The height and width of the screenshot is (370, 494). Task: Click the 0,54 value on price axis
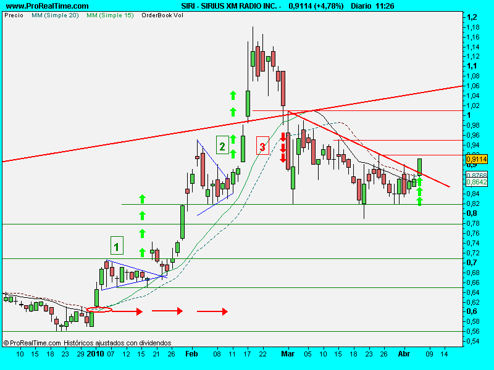473,341
